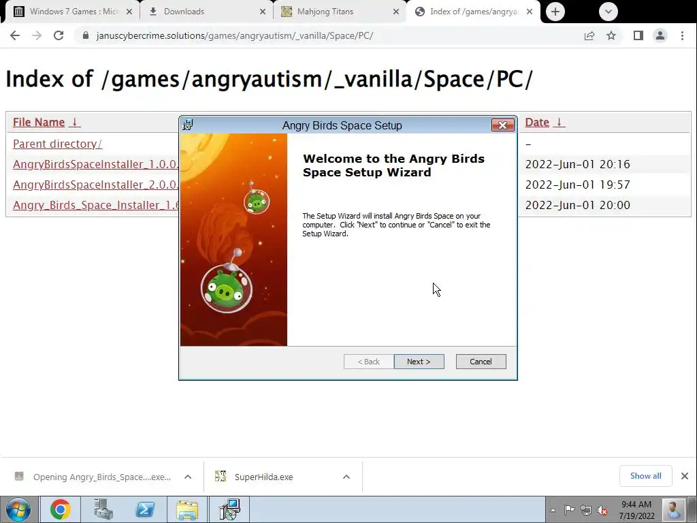Expand SuperHilda.exe download options
The height and width of the screenshot is (523, 697).
pos(346,477)
